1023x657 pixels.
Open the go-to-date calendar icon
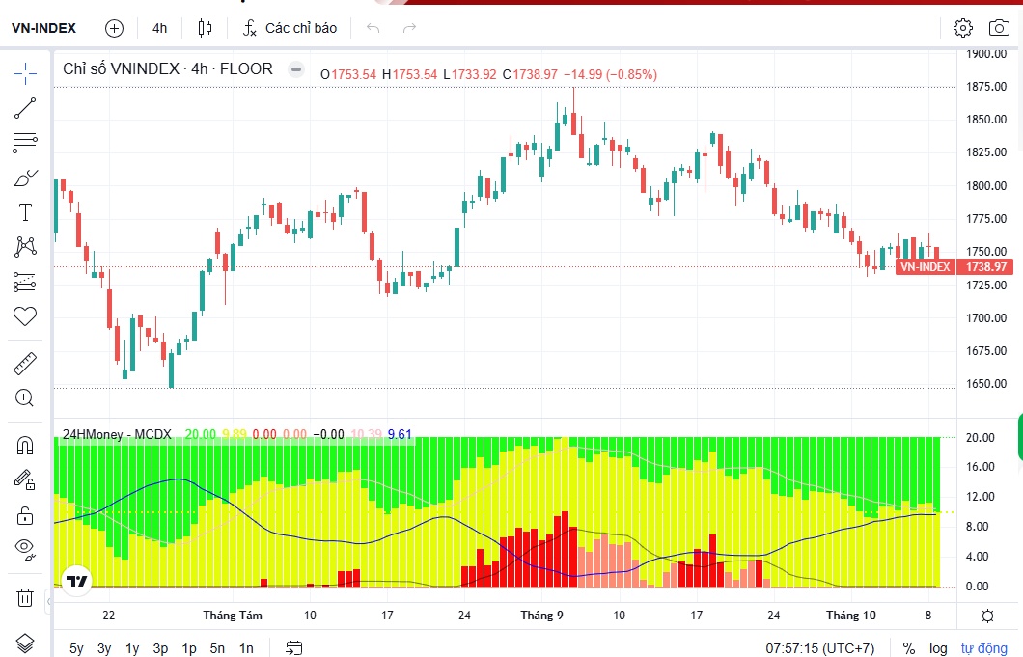point(294,648)
